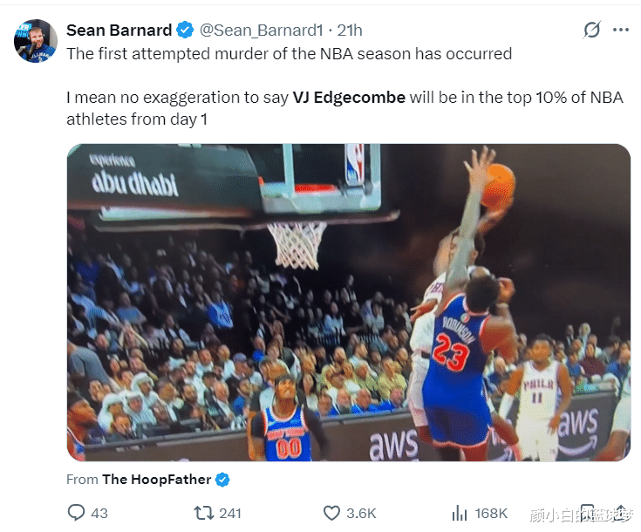
Task: Click the 43 reply count
Action: [x=99, y=513]
